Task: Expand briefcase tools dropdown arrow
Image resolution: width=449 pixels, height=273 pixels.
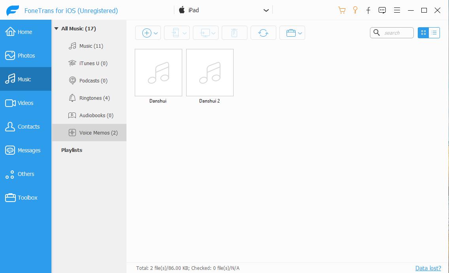Action: click(300, 33)
